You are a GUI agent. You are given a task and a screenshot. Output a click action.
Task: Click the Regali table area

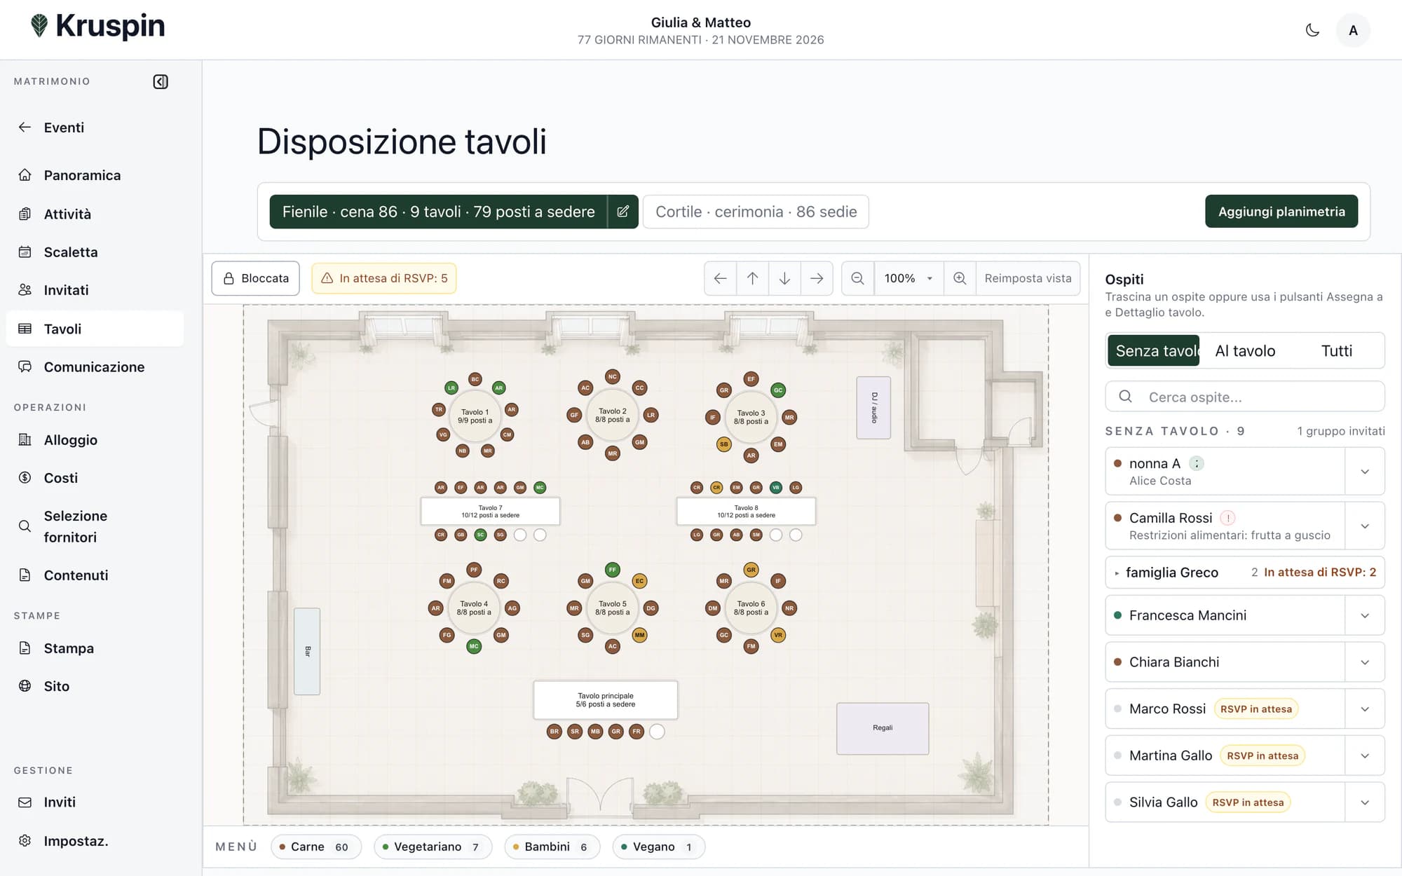click(x=883, y=728)
